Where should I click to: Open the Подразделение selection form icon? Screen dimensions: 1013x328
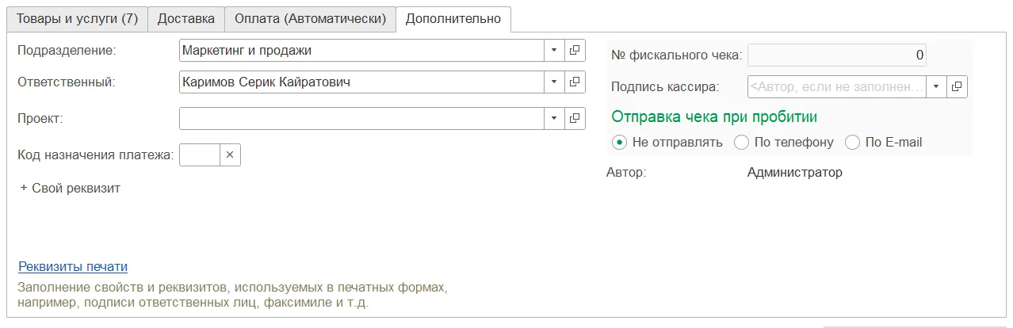(575, 51)
